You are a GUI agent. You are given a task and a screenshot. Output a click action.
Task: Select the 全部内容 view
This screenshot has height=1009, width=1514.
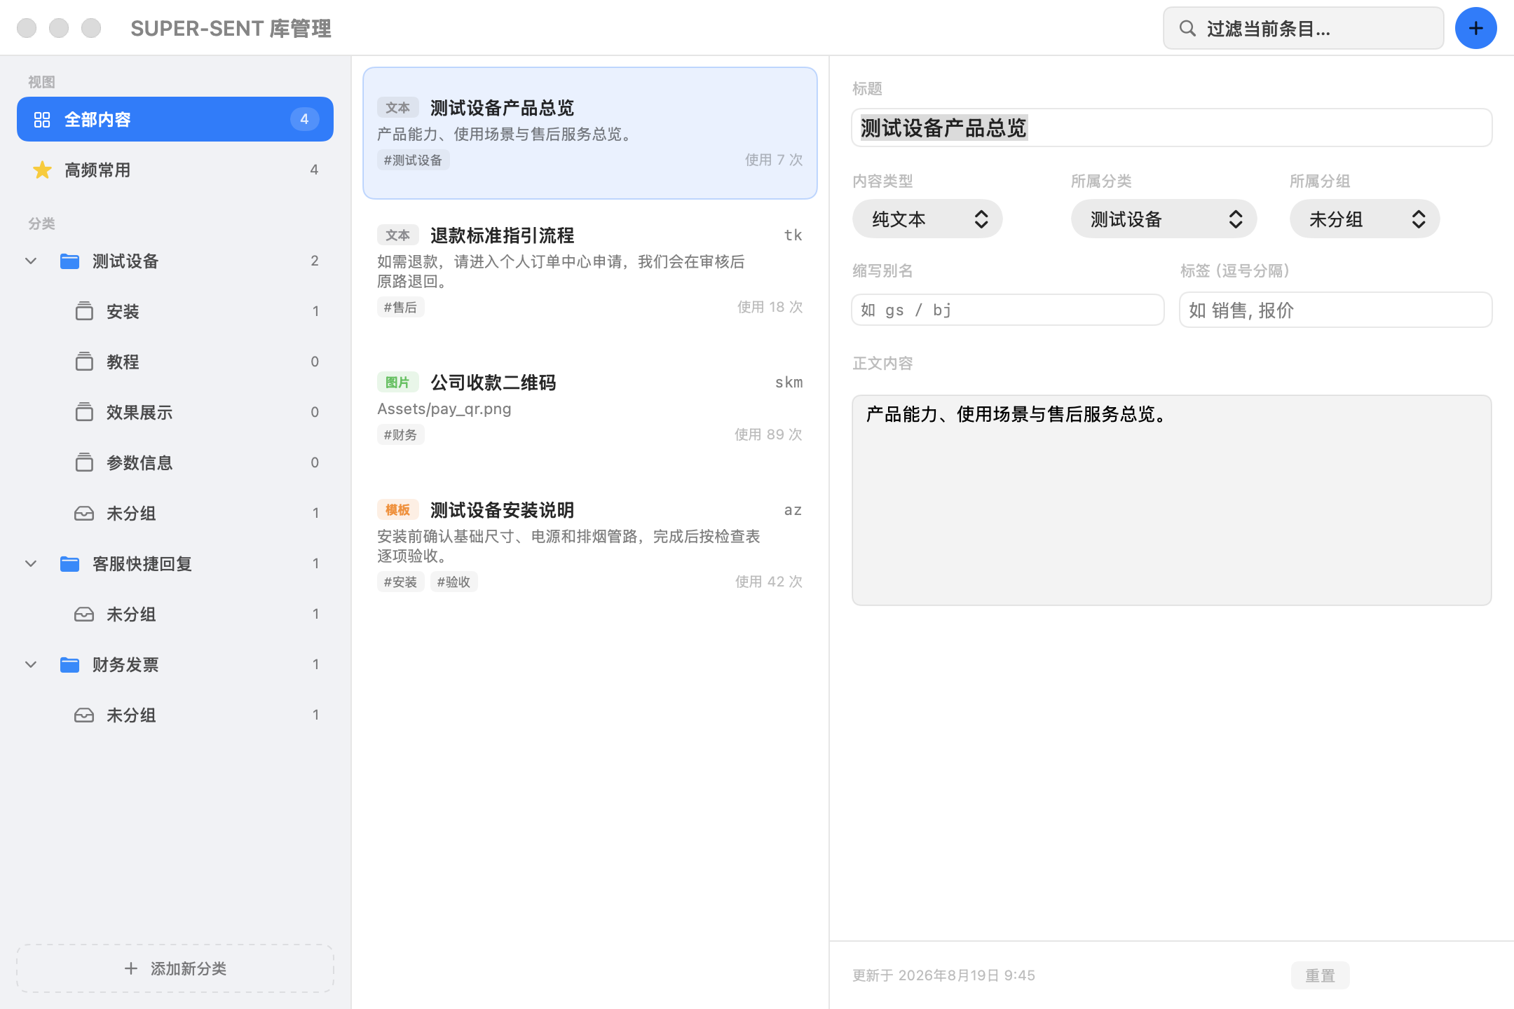175,119
